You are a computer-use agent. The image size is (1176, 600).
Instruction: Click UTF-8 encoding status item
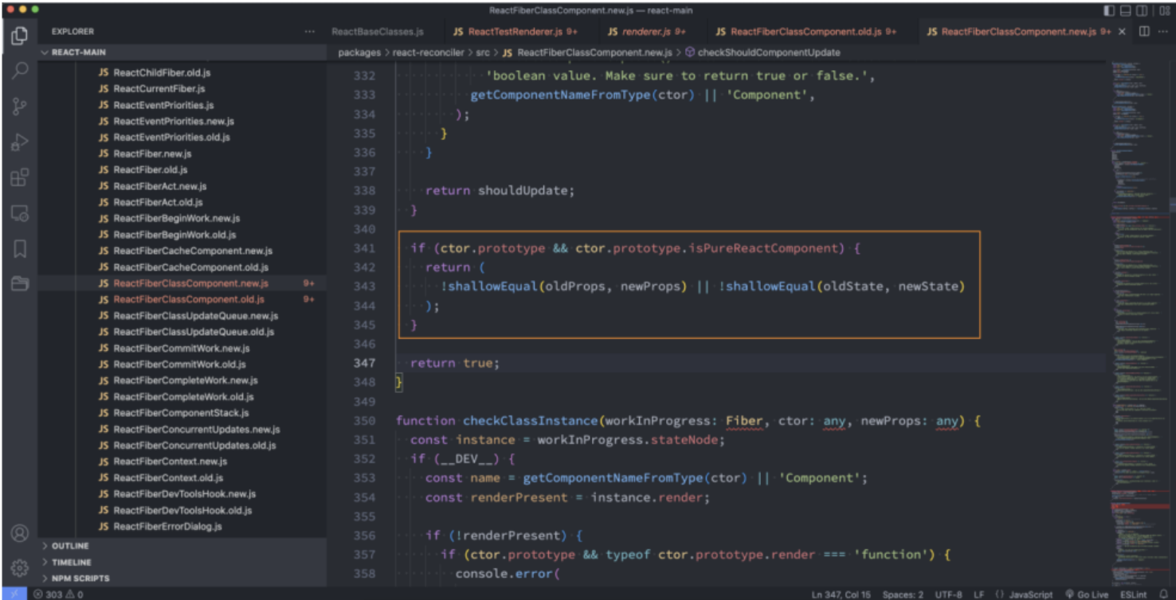pos(949,594)
